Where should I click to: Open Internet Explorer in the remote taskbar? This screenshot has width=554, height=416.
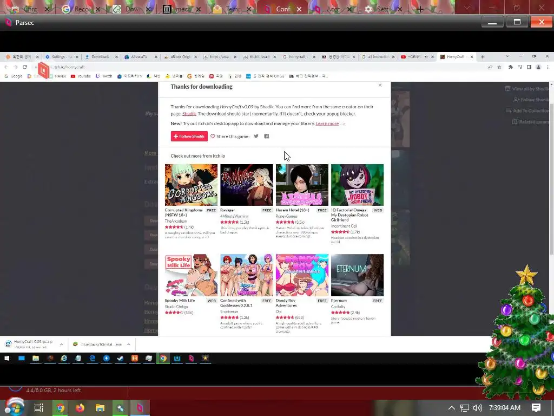pyautogui.click(x=64, y=359)
